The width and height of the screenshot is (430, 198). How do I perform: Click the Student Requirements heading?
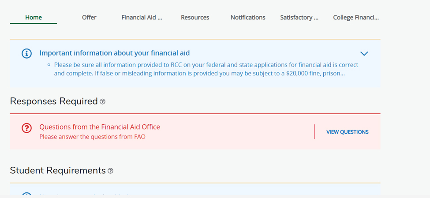point(58,171)
